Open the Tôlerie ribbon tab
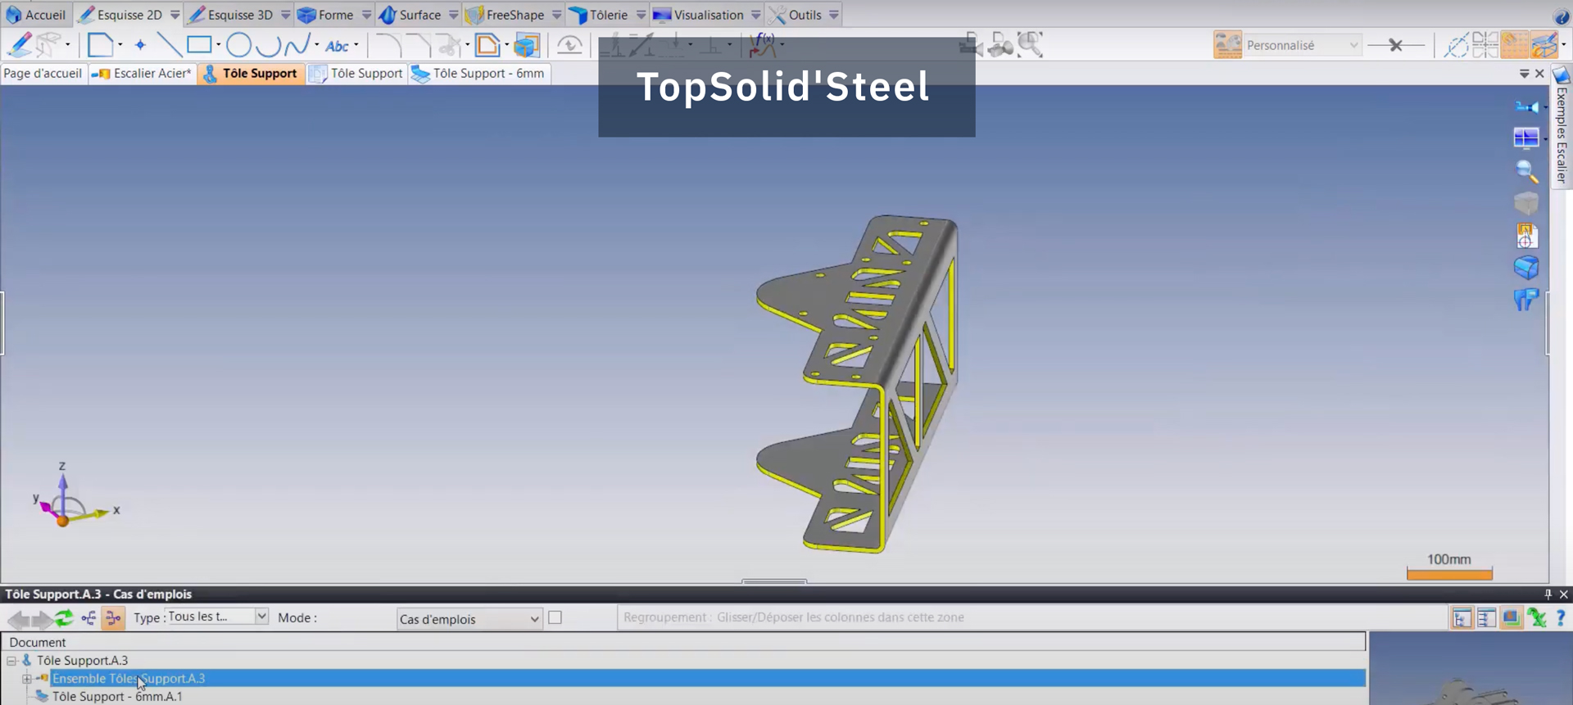Viewport: 1573px width, 705px height. coord(600,15)
